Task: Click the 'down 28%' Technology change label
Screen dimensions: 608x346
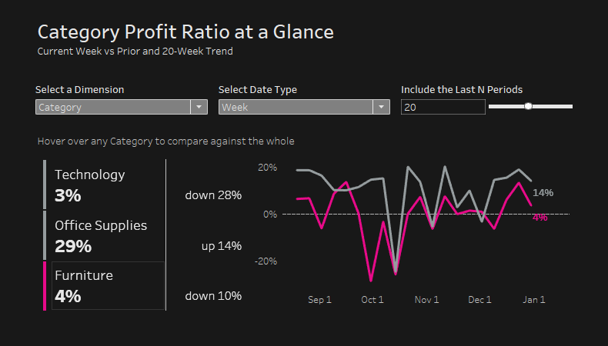Action: pos(213,195)
